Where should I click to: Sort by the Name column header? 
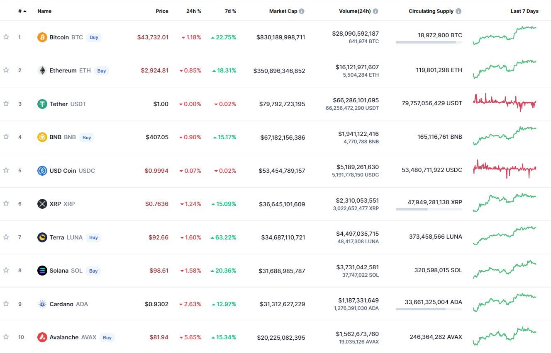click(x=44, y=11)
